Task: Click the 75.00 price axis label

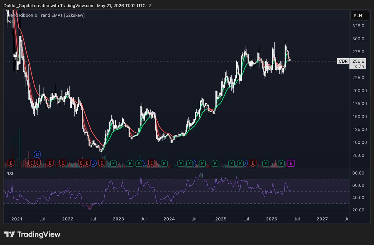Action: tap(358, 155)
